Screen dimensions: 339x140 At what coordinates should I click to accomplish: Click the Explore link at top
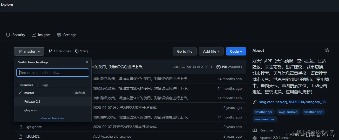click(7, 4)
